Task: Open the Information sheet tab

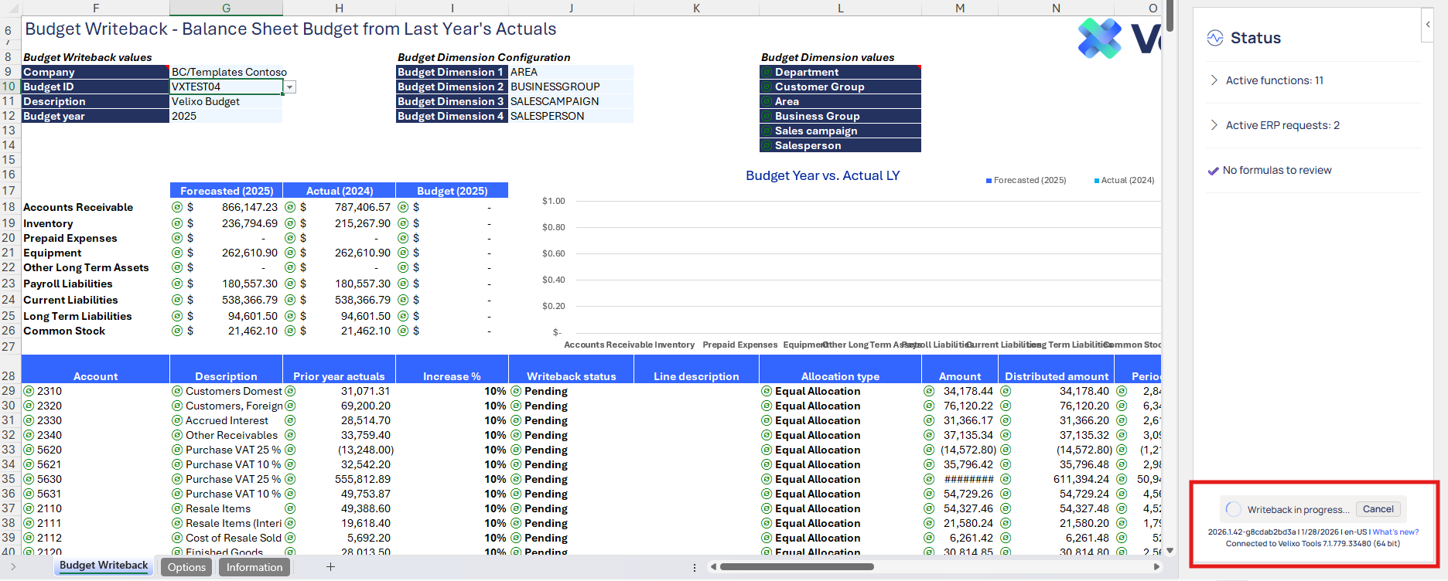Action: tap(254, 567)
